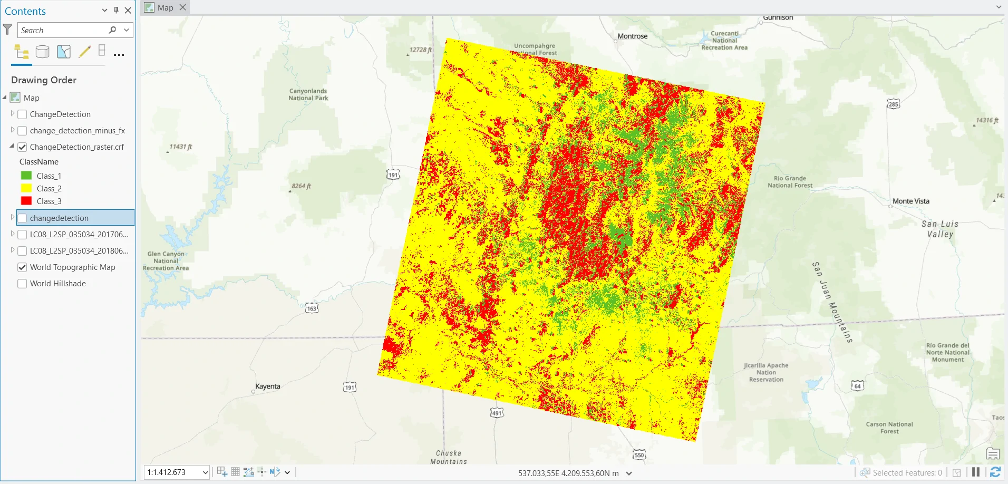Click the coordinate readout 537.033,55E
1008x484 pixels.
[568, 473]
